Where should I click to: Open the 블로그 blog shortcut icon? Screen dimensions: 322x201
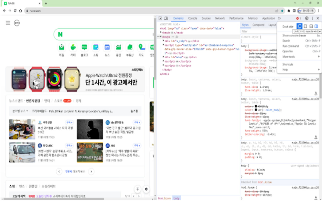coord(84,47)
